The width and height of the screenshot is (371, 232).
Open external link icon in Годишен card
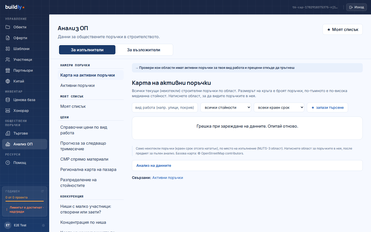tap(42, 191)
